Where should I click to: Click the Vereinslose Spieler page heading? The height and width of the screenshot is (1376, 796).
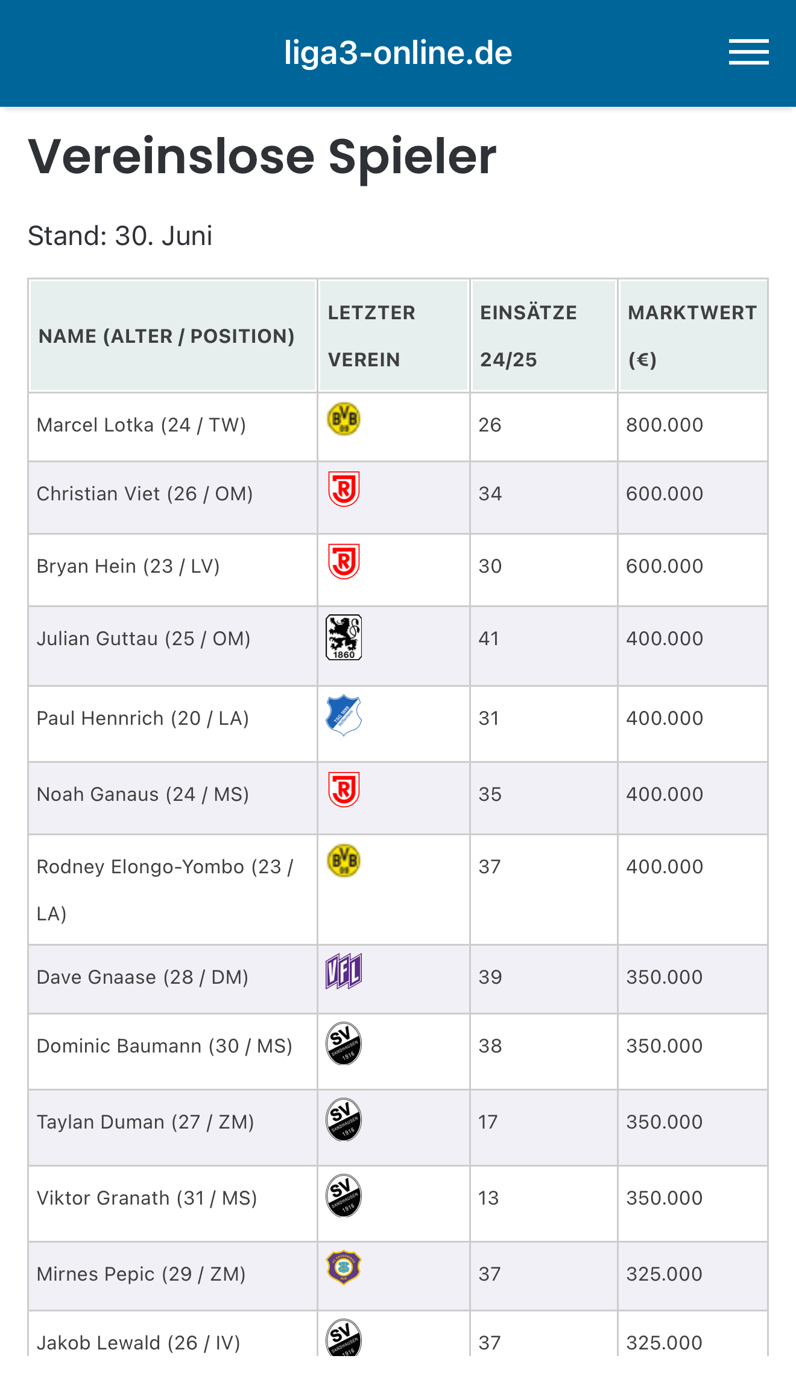pos(262,157)
